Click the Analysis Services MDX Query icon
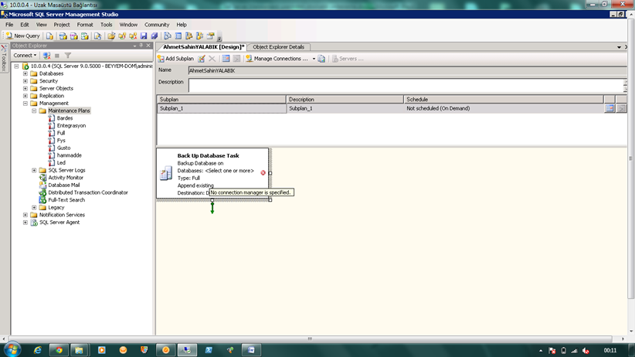Screen dimensions: 635x357 (x=63, y=36)
